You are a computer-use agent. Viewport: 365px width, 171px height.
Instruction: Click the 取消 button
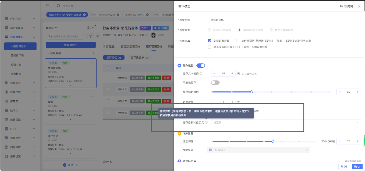[344, 166]
